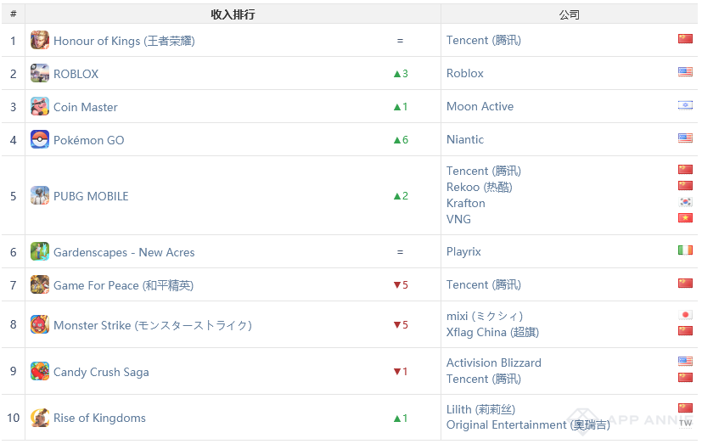Click the Rise of Kingdoms icon
The image size is (702, 444).
40,418
